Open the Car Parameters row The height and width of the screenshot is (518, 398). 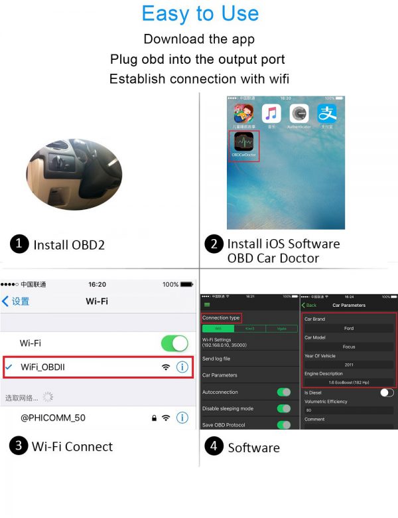click(x=250, y=375)
